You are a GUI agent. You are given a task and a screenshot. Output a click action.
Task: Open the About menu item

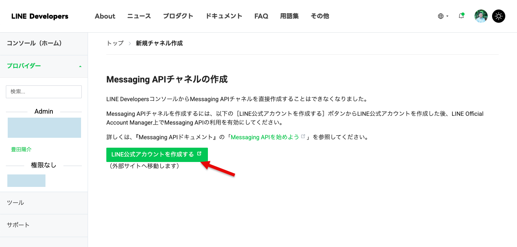pyautogui.click(x=105, y=16)
